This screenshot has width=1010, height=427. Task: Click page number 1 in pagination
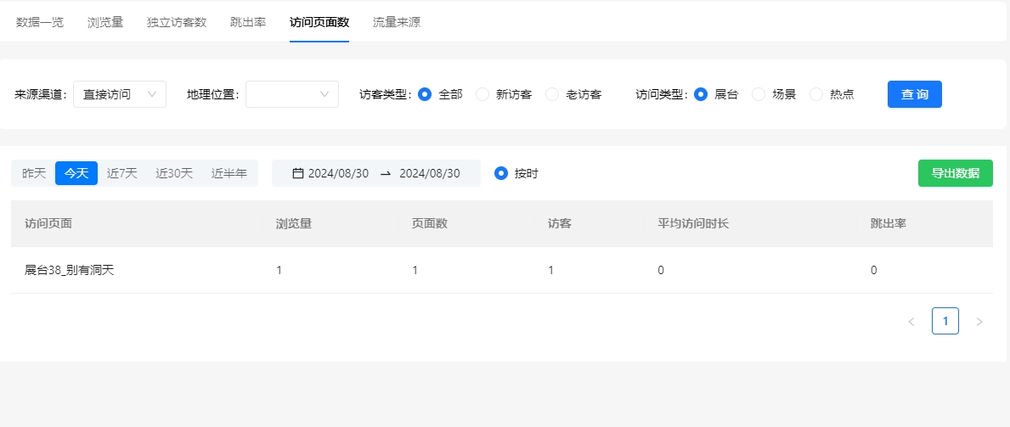pos(945,321)
